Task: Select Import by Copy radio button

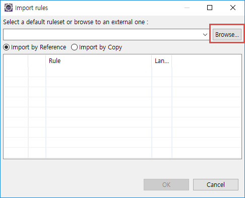Action: pyautogui.click(x=74, y=47)
